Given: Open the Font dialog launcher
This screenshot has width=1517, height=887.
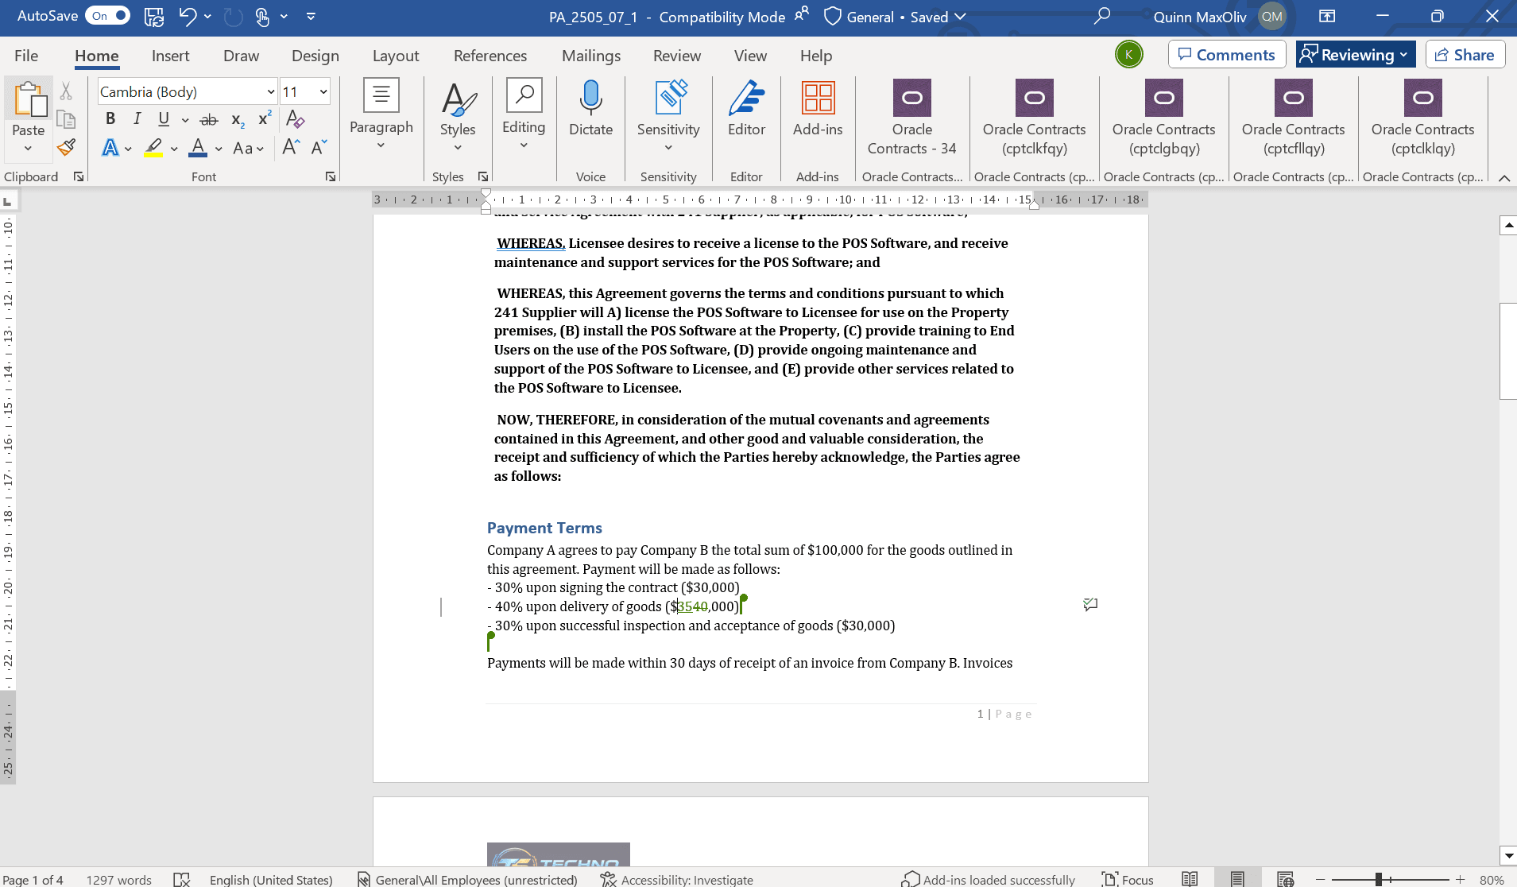Looking at the screenshot, I should 331,176.
